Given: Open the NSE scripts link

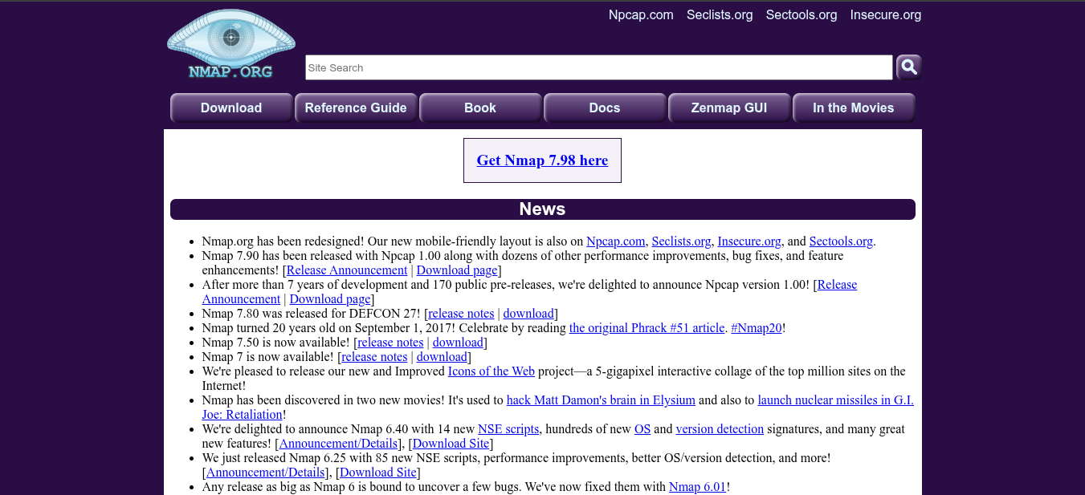Looking at the screenshot, I should click(x=508, y=429).
